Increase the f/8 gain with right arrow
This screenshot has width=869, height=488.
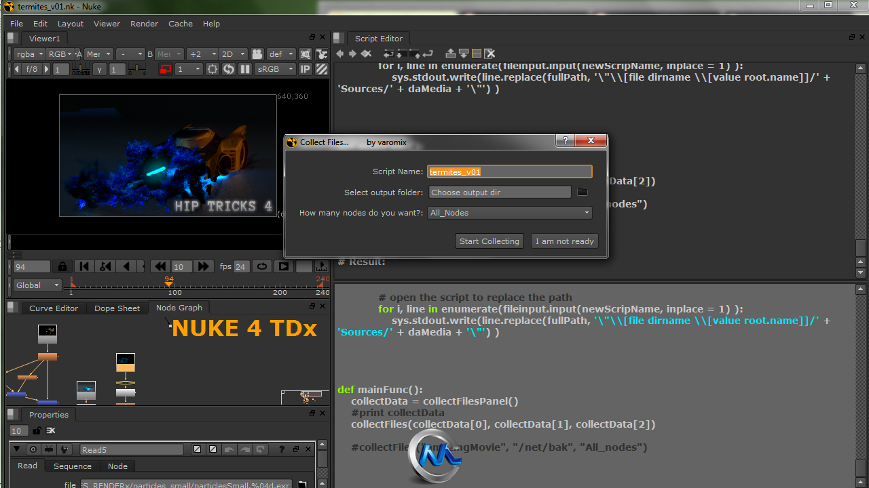coord(46,69)
